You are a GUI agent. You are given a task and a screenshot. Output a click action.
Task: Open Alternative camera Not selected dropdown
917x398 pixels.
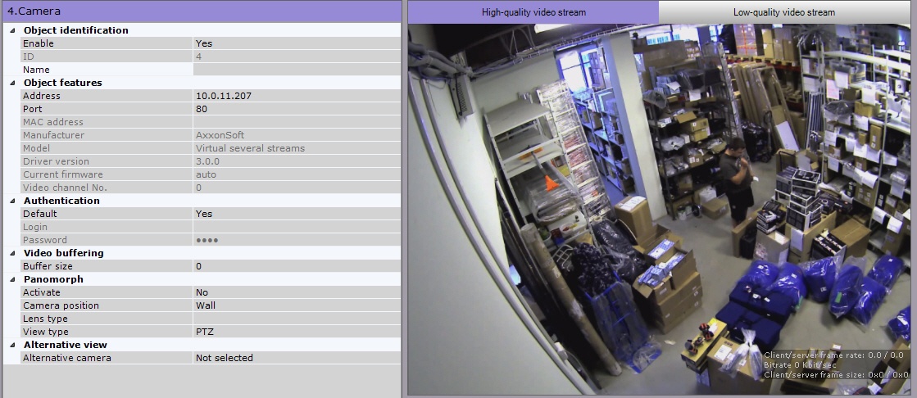pos(297,358)
